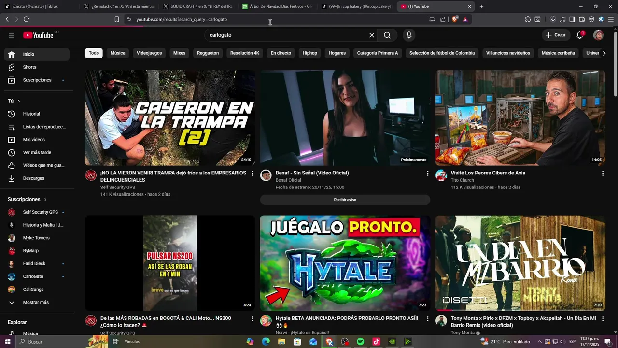Show hidden tray icons chevron
Viewport: 618px width, 348px height.
(540, 342)
